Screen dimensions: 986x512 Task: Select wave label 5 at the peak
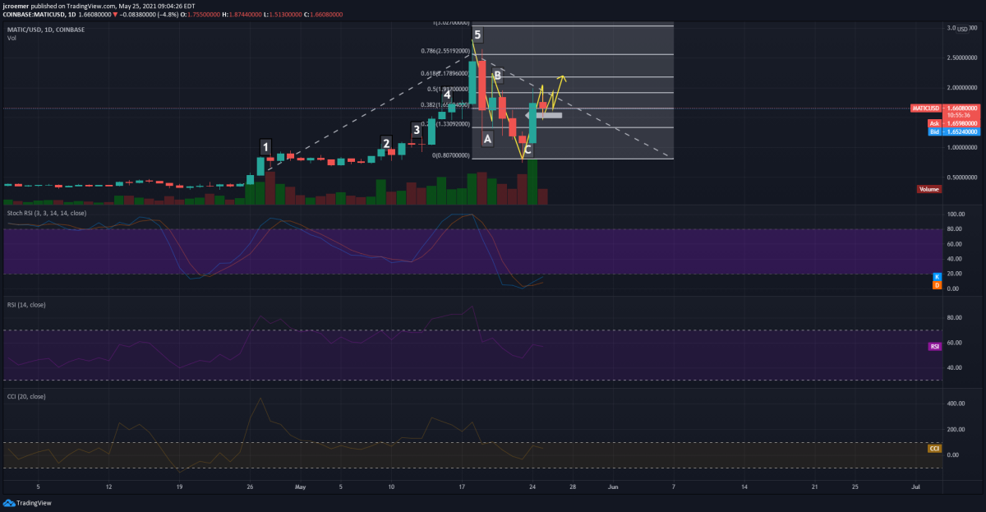pyautogui.click(x=477, y=35)
